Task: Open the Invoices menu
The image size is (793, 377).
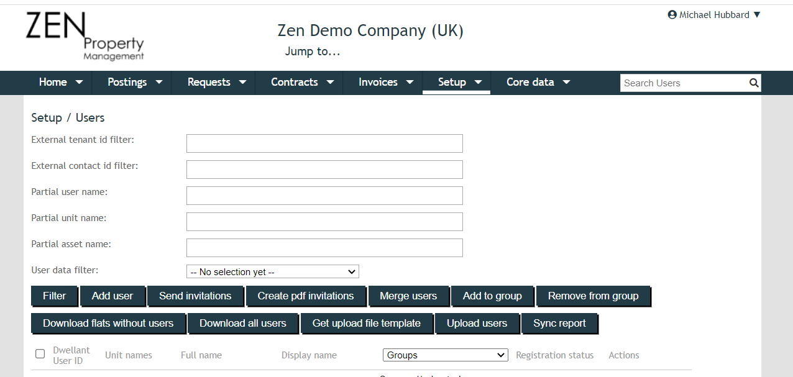Action: [386, 82]
